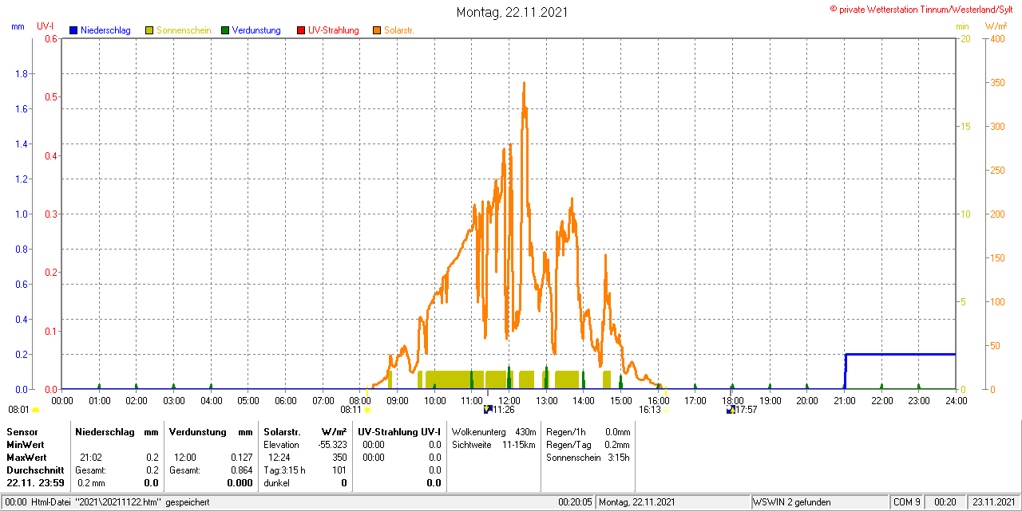The height and width of the screenshot is (511, 1022).
Task: Click the UV-Strahlung UV-I column header
Action: click(399, 431)
